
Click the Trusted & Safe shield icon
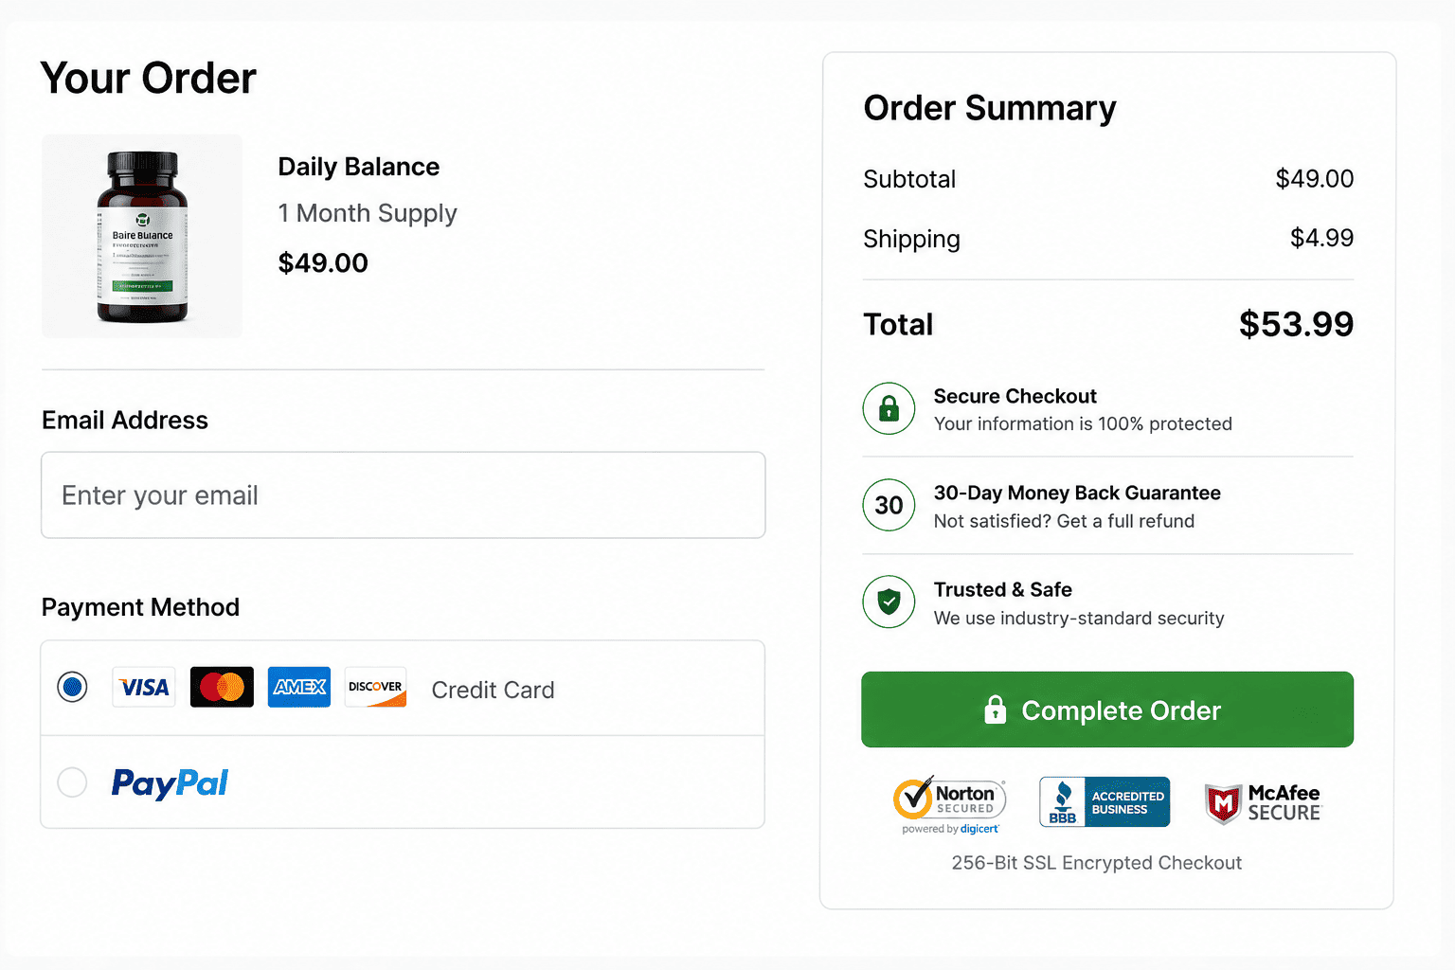point(889,602)
